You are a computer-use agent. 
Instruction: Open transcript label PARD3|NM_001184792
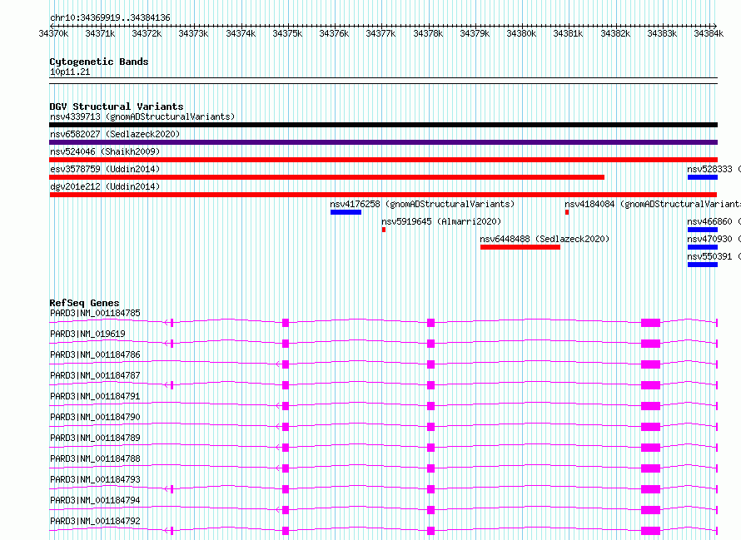point(95,521)
